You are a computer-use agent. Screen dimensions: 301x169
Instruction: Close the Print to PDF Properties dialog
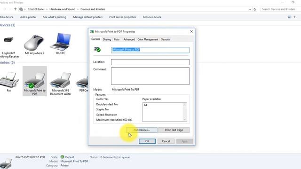click(191, 31)
